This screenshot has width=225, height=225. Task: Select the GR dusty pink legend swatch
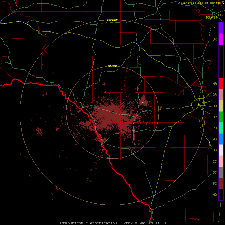[221, 95]
